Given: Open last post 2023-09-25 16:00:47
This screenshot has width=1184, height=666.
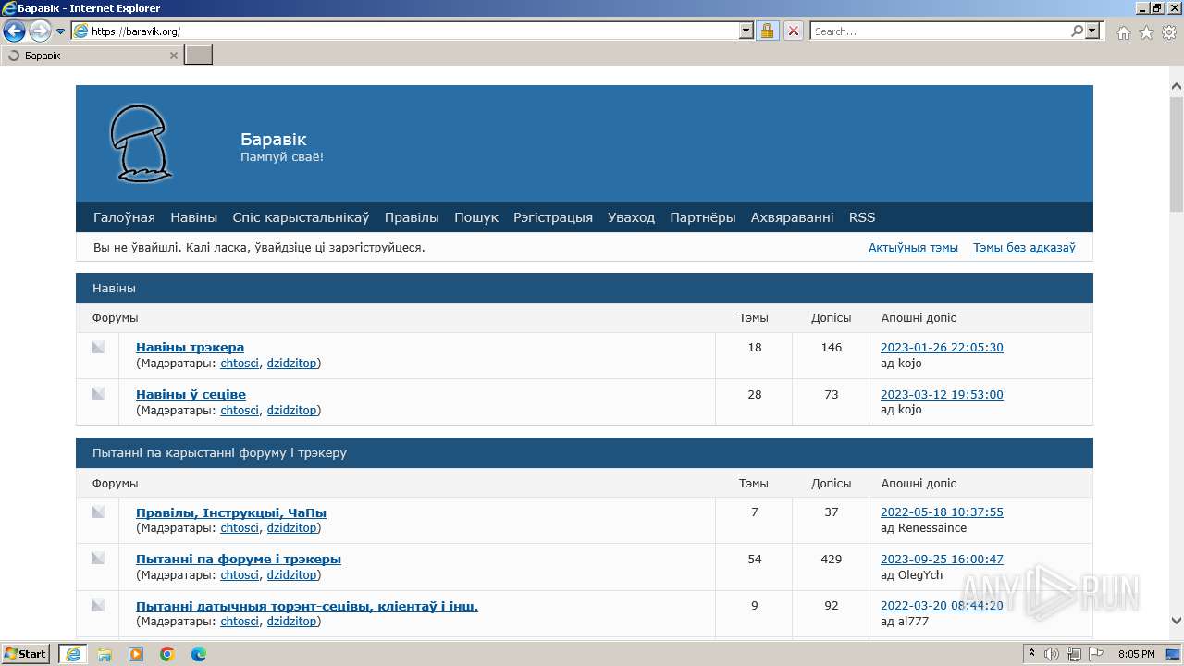Looking at the screenshot, I should point(942,560).
